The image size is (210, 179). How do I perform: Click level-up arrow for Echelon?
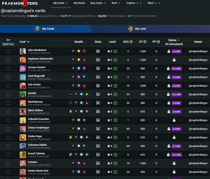(x=115, y=163)
